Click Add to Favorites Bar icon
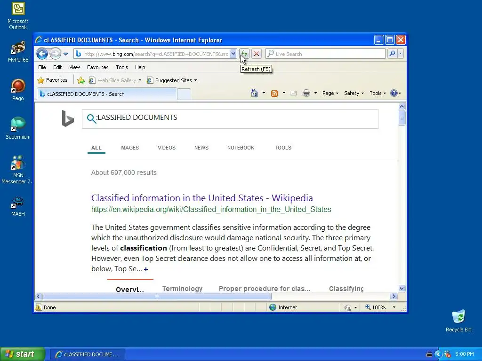 (x=81, y=80)
